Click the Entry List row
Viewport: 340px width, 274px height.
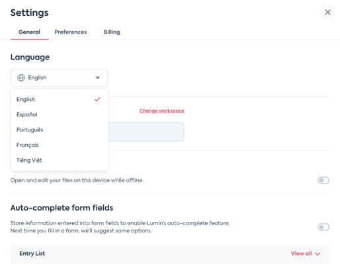pos(170,254)
